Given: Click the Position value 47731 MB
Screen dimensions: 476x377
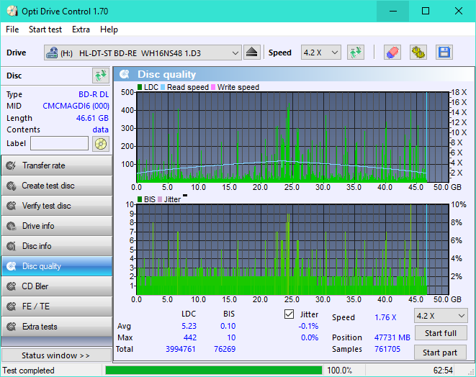Looking at the screenshot, I should (x=392, y=337).
